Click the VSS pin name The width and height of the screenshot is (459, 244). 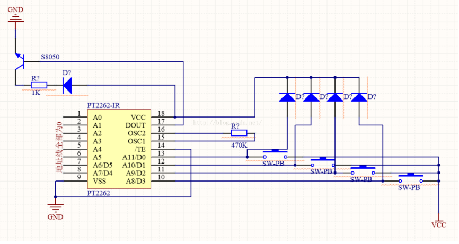[x=99, y=181]
